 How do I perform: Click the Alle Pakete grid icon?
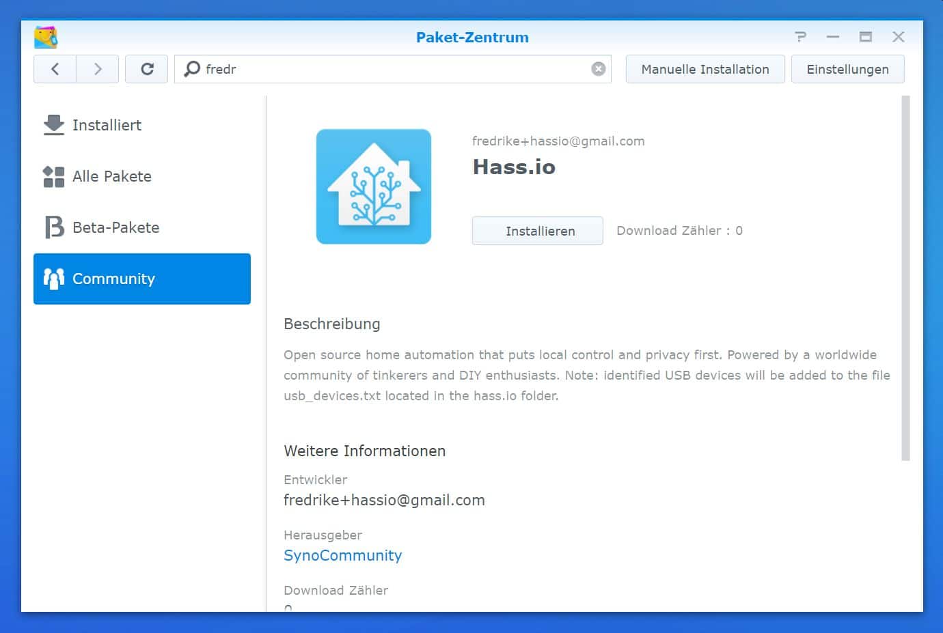(53, 176)
